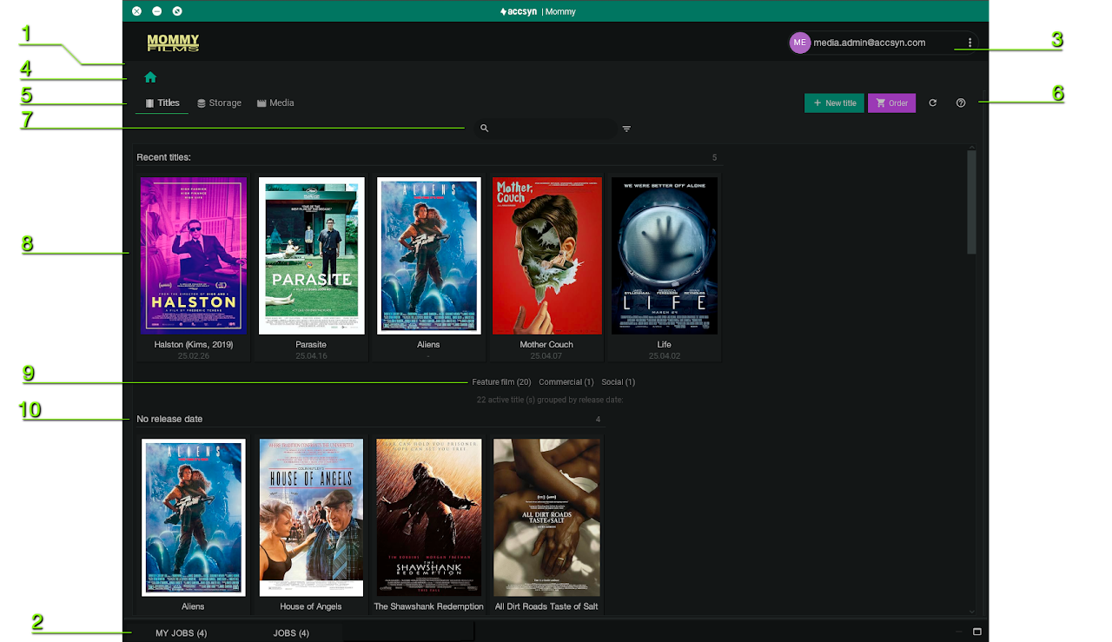Image resolution: width=1112 pixels, height=642 pixels.
Task: Click the vertical scrollbar of titles list
Action: (x=972, y=202)
